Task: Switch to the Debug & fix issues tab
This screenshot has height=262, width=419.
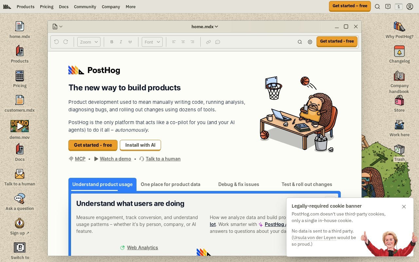Action: click(x=239, y=184)
